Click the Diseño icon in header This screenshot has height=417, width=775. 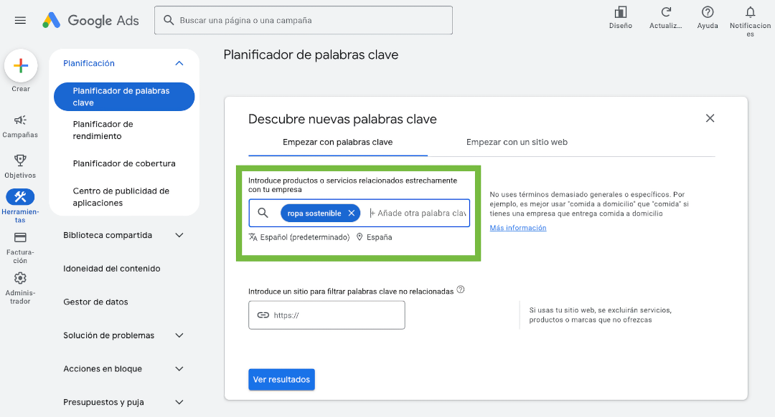click(x=620, y=12)
